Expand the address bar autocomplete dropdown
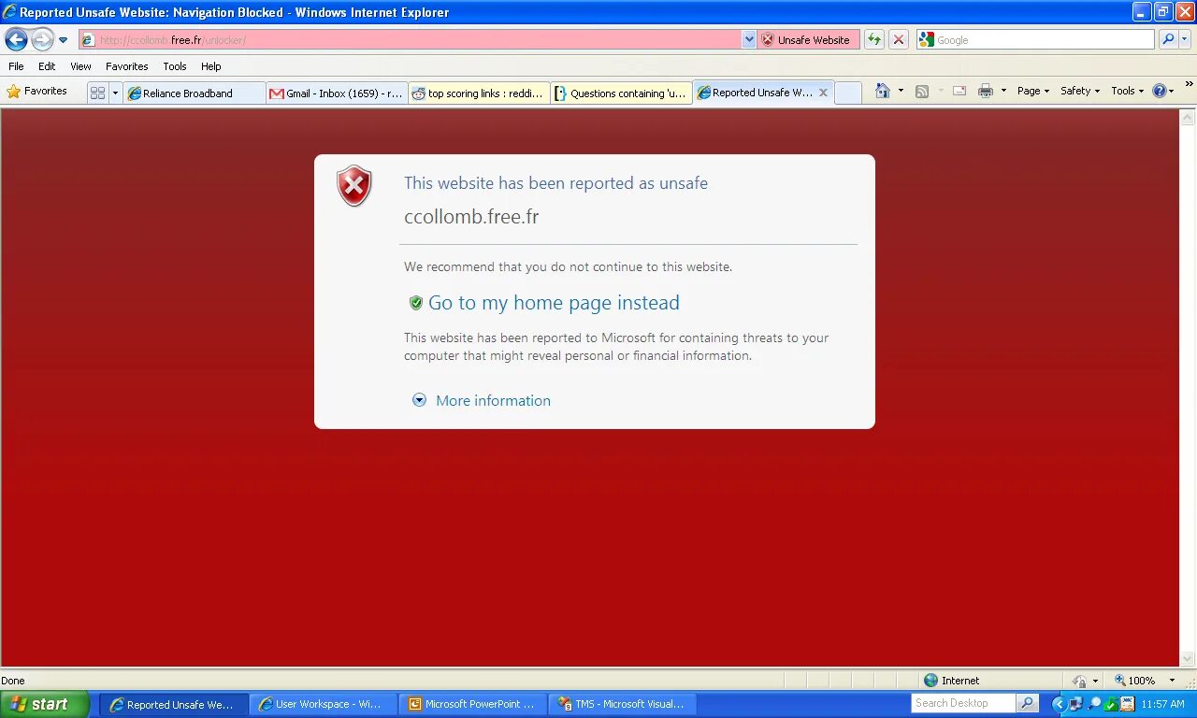This screenshot has width=1197, height=718. tap(749, 40)
